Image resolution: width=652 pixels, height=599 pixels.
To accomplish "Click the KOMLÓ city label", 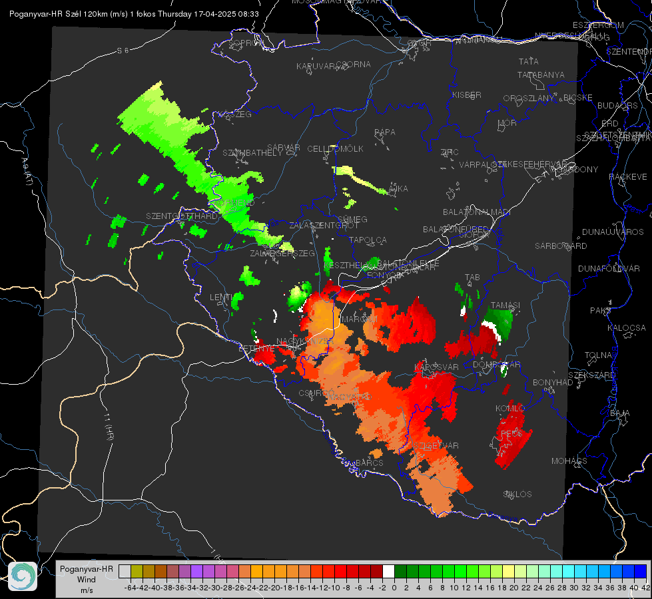I will point(510,409).
